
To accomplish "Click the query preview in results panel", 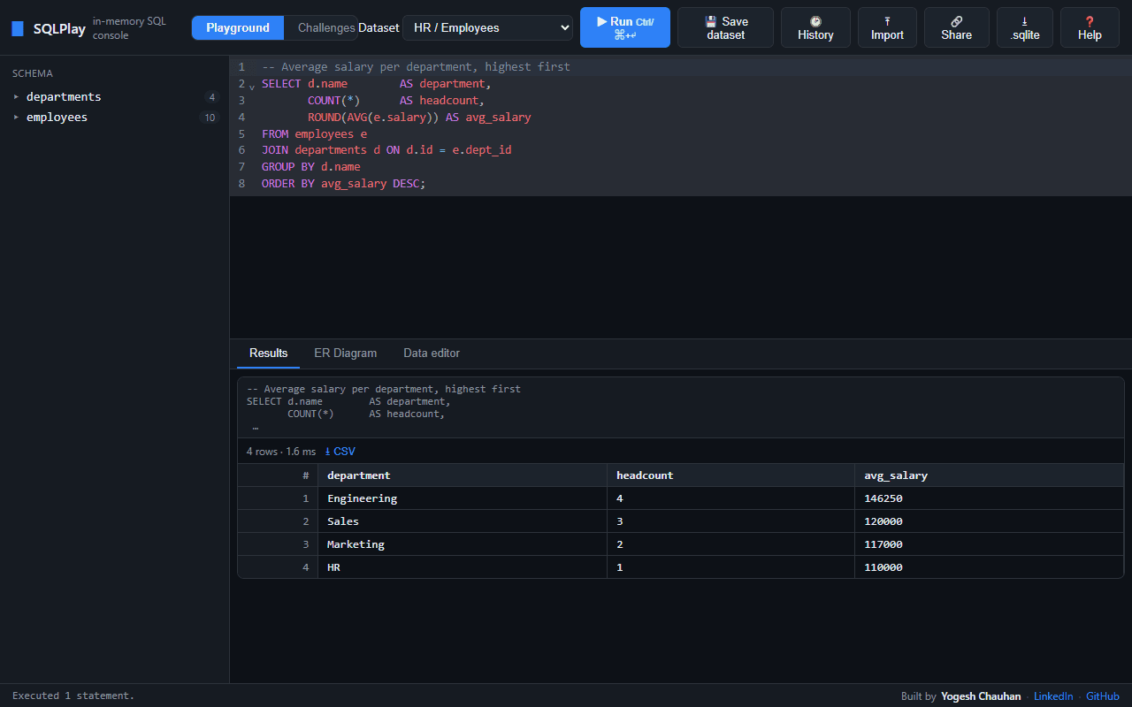I will pos(681,407).
